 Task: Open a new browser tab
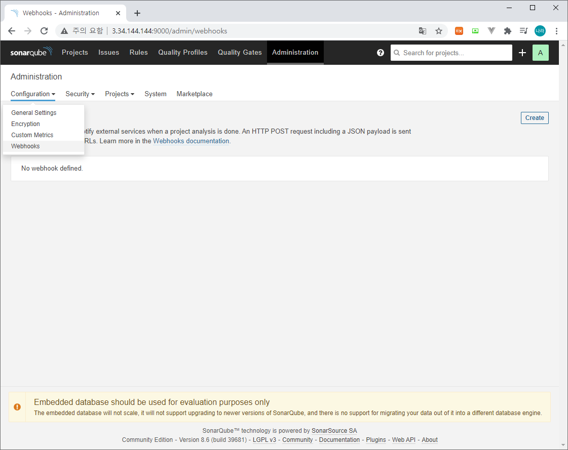[x=137, y=13]
